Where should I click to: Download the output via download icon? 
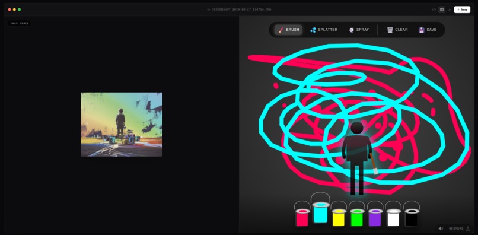450,9
